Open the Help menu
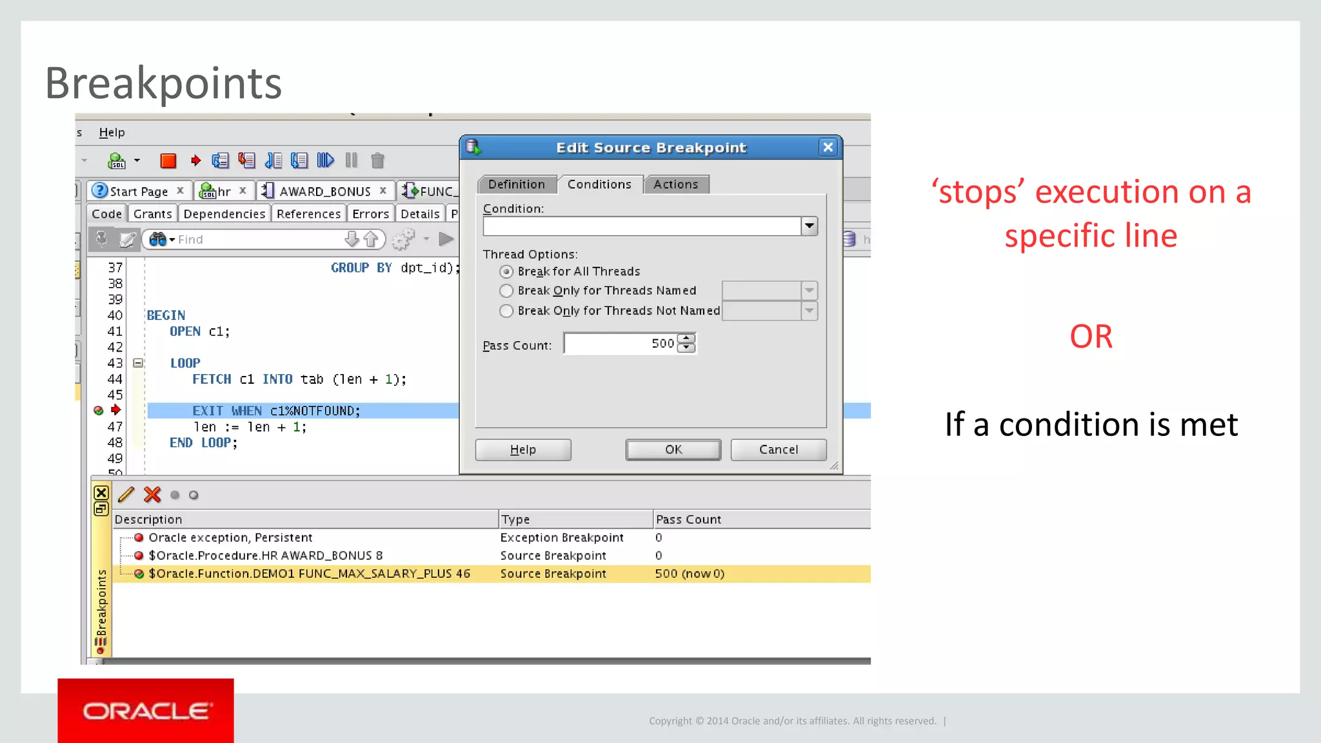 point(112,132)
